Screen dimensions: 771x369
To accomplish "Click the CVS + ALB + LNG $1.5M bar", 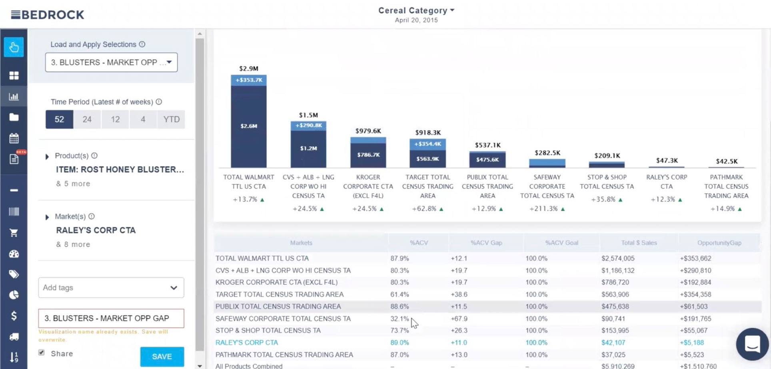I will coord(308,144).
